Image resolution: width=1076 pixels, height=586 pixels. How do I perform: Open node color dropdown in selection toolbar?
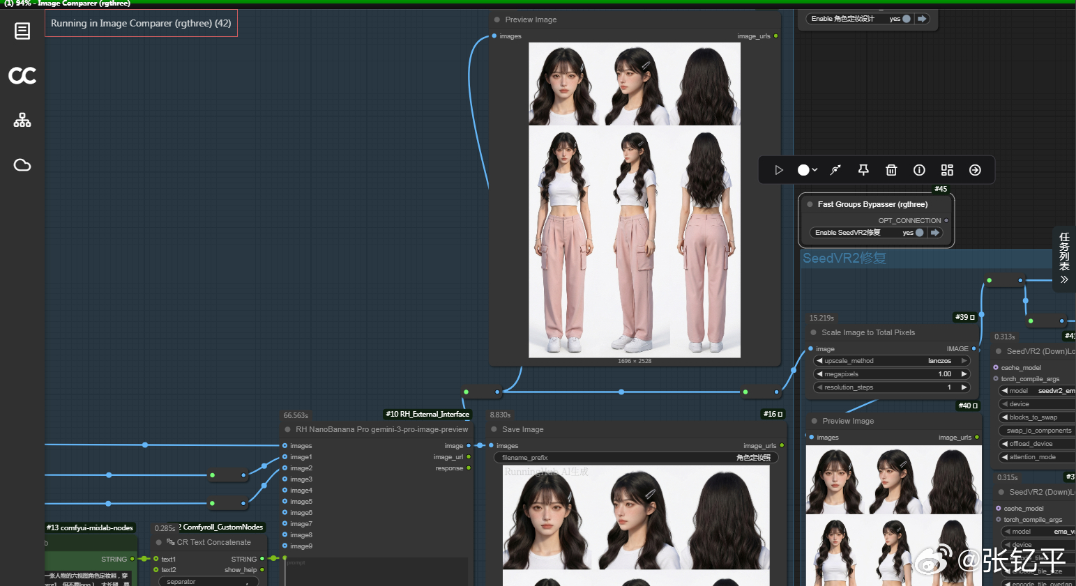pyautogui.click(x=807, y=170)
